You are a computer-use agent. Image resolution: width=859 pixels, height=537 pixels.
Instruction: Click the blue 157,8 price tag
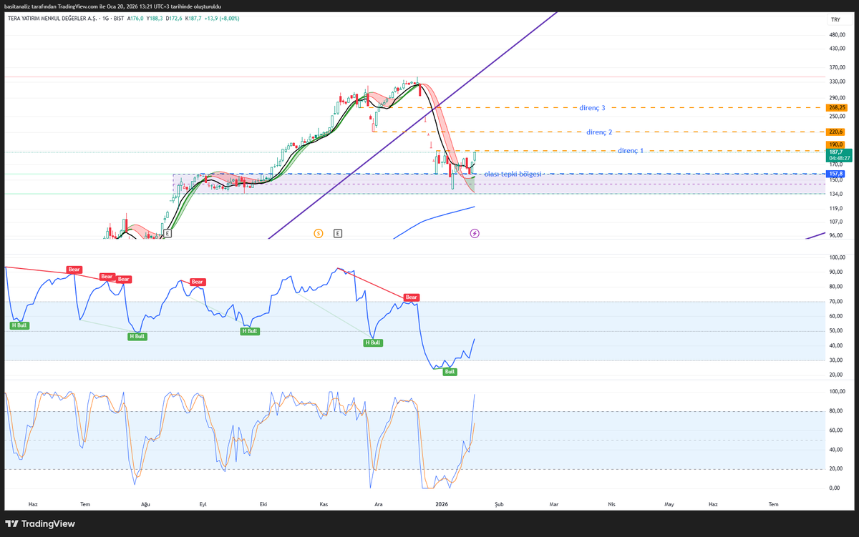[835, 174]
